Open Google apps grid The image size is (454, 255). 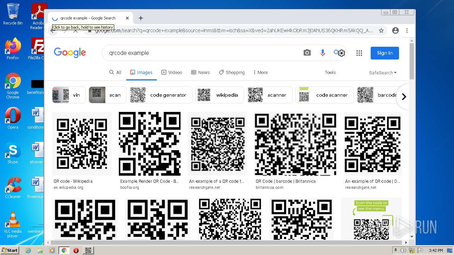tap(359, 53)
